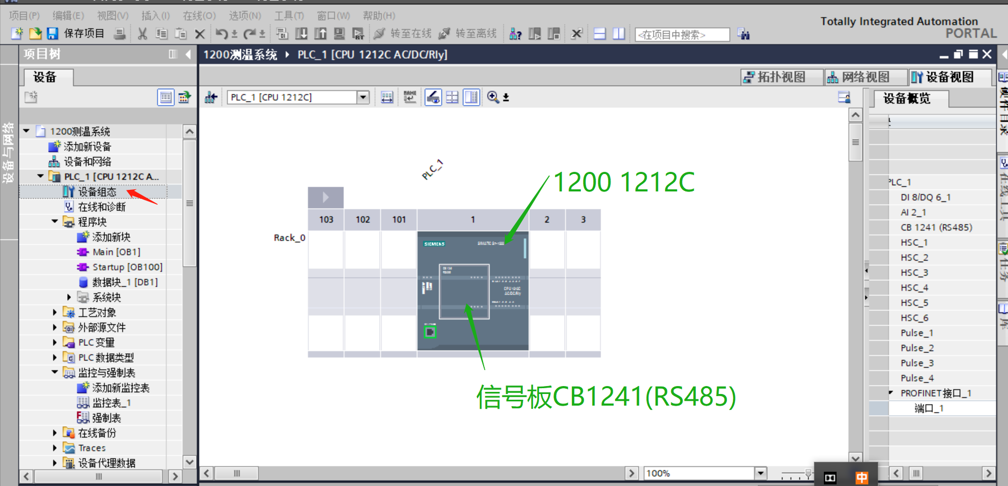Image resolution: width=1008 pixels, height=486 pixels.
Task: Expand the 系统块 folder
Action: pos(69,297)
